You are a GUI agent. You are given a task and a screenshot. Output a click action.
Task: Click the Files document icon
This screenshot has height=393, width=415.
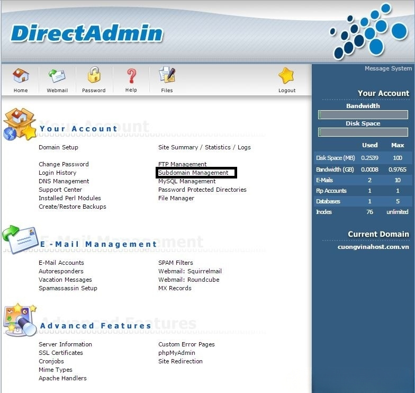(167, 75)
